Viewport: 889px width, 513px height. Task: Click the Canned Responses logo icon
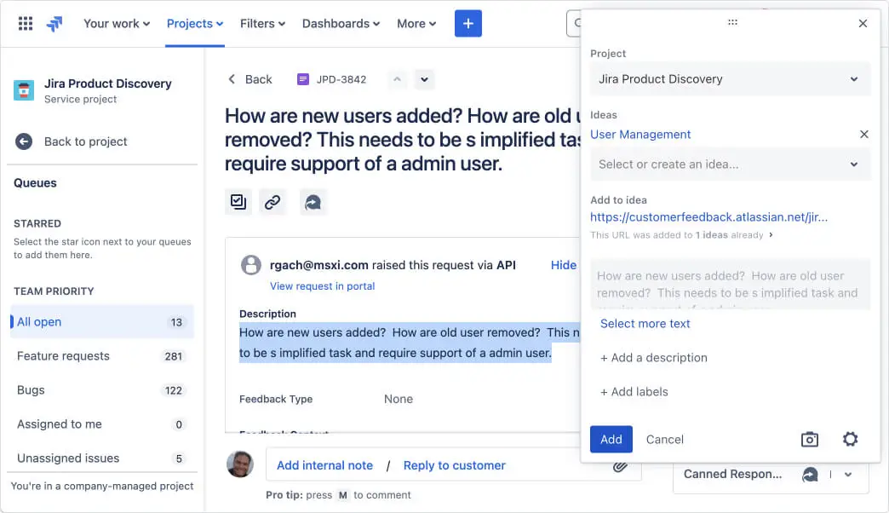tap(810, 475)
